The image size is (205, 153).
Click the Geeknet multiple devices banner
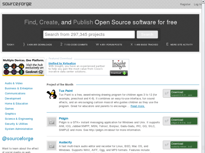point(23,67)
